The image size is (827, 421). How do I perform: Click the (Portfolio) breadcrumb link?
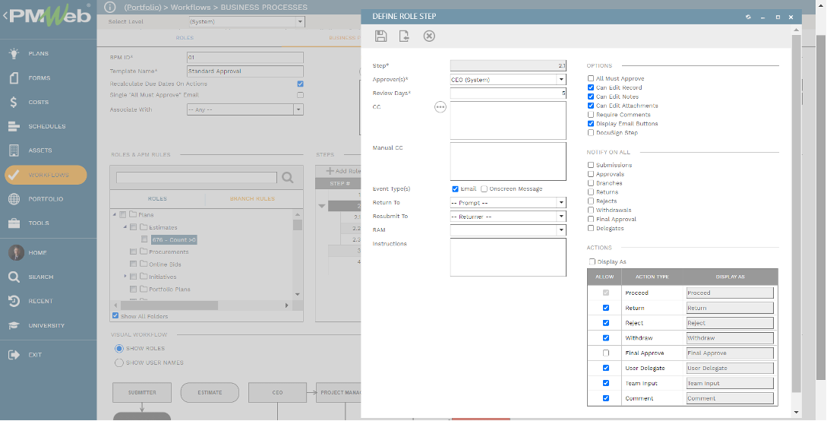point(143,8)
